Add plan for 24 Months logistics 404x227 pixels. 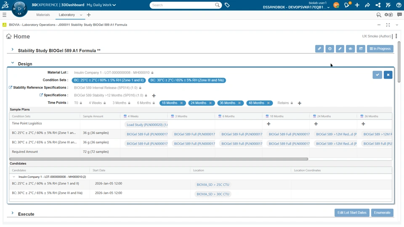[x=316, y=124]
